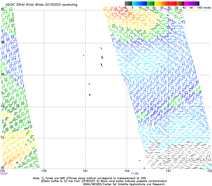
Task: Click the '45' legend scale label
Action: click(191, 8)
